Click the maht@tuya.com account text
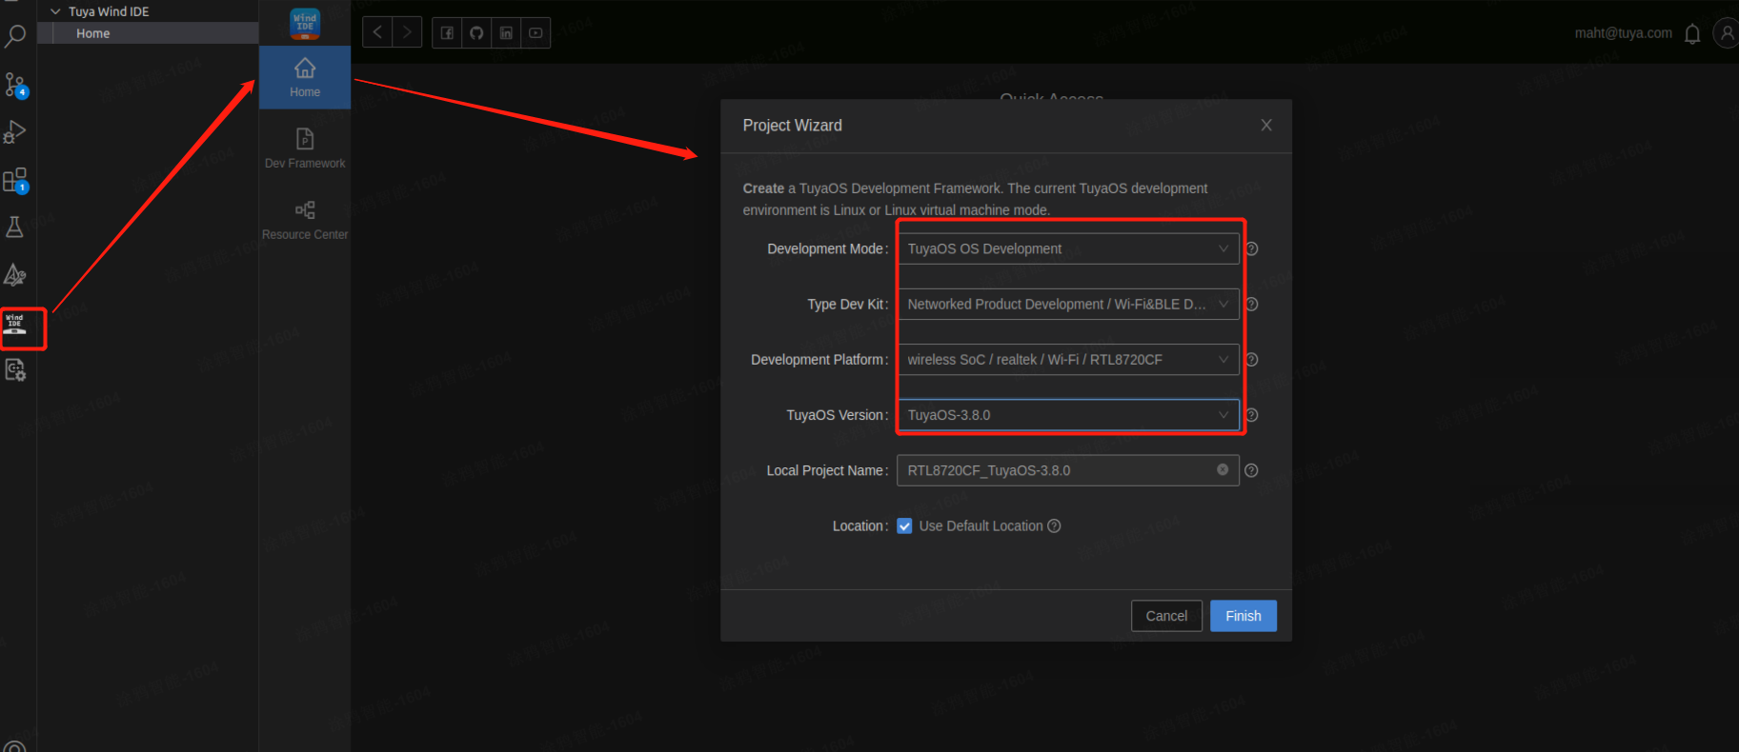The height and width of the screenshot is (752, 1739). pyautogui.click(x=1623, y=33)
